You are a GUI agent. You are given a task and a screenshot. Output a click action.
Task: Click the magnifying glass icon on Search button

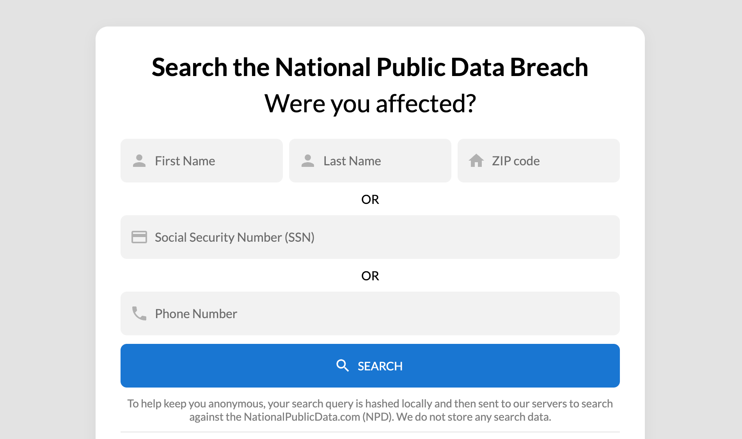click(343, 366)
